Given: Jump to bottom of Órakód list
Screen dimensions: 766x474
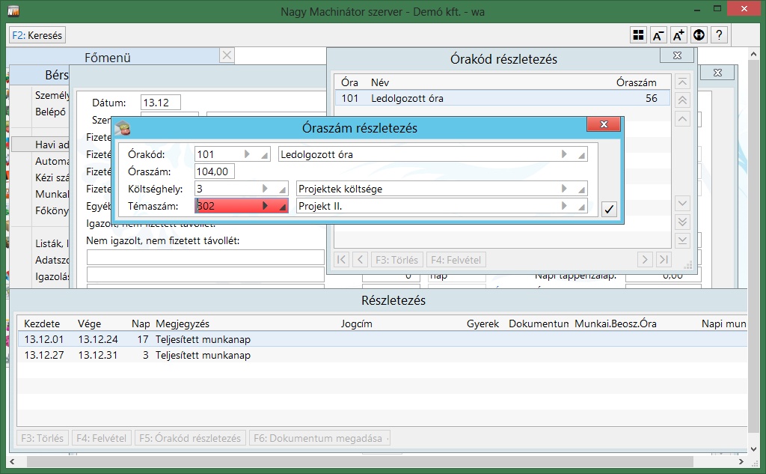Looking at the screenshot, I should (x=682, y=240).
